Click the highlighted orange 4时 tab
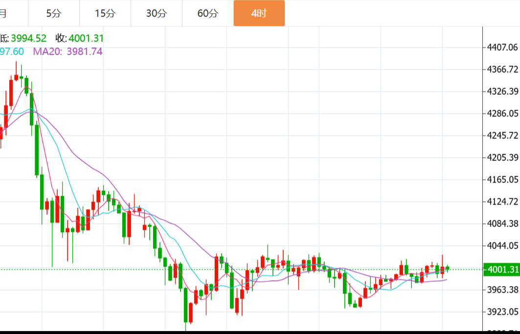This screenshot has height=334, width=520. [x=259, y=13]
